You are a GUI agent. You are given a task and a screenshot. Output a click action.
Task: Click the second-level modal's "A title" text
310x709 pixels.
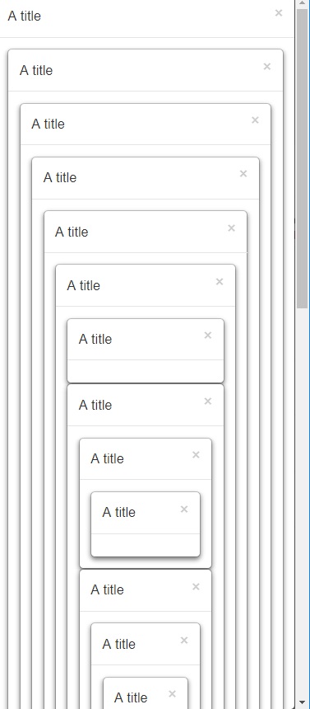coord(36,70)
